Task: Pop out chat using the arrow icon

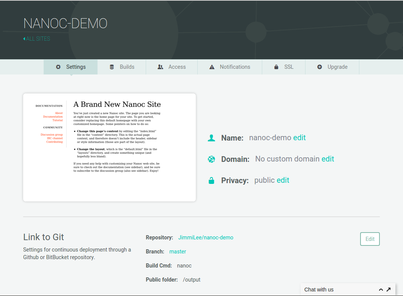Action: [x=389, y=290]
